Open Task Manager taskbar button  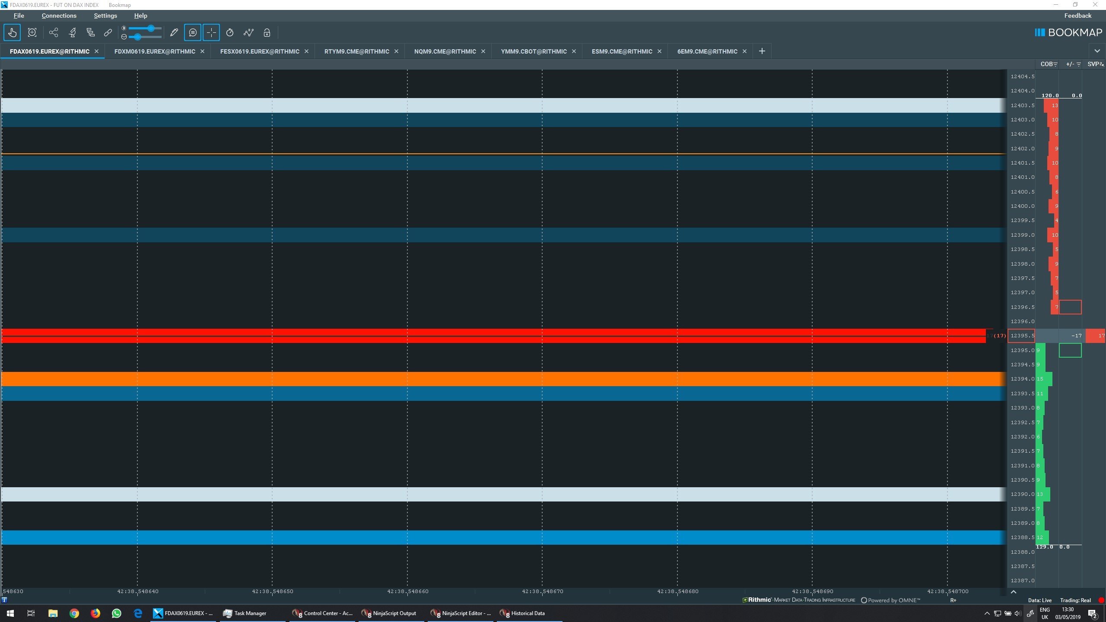pyautogui.click(x=252, y=613)
